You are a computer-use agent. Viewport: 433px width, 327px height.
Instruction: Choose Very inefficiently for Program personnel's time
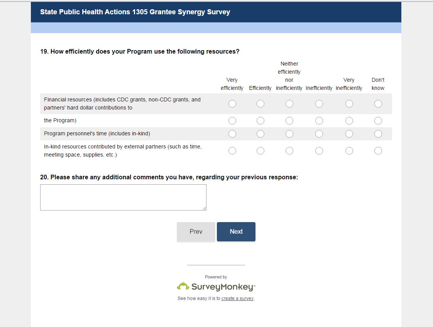click(349, 134)
